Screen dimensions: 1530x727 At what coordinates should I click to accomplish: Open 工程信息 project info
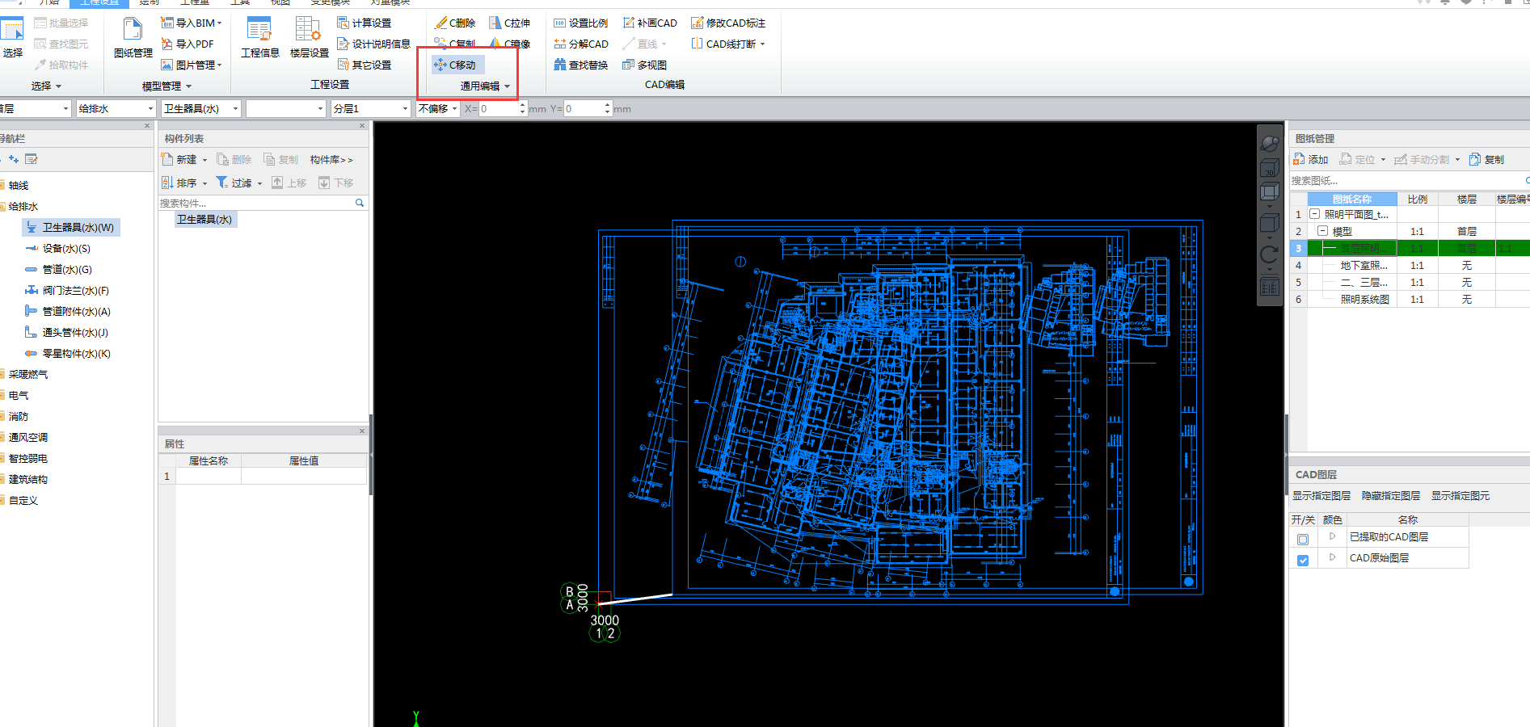coord(259,38)
